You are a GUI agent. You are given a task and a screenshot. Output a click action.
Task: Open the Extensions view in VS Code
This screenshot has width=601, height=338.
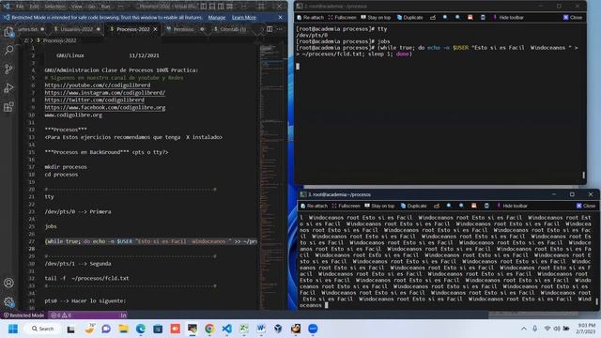(8, 107)
